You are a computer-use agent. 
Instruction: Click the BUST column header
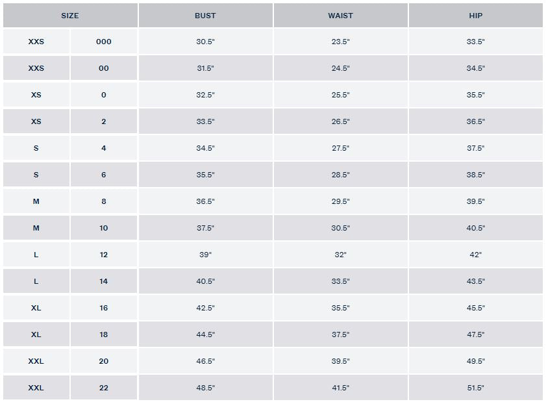pyautogui.click(x=205, y=16)
